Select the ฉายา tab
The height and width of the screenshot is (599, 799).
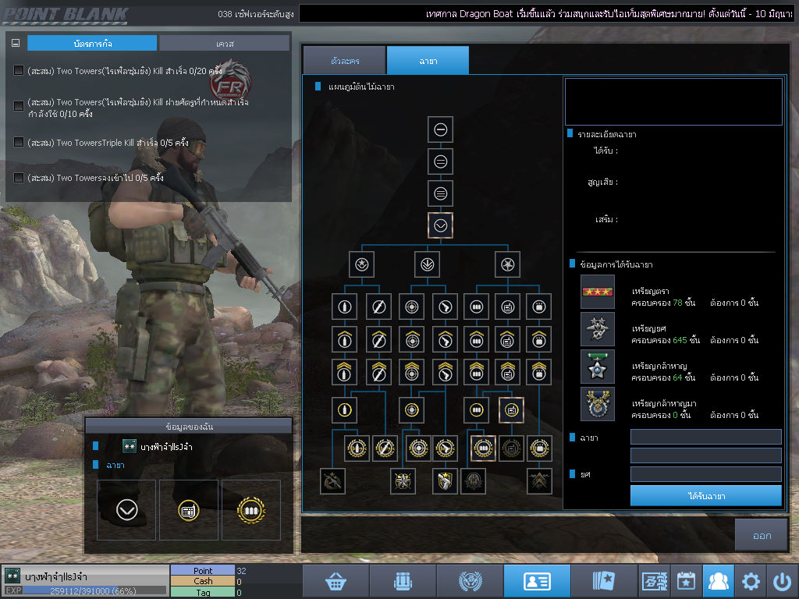point(428,61)
